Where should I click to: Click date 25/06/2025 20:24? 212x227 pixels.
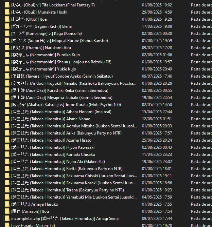(x=157, y=140)
